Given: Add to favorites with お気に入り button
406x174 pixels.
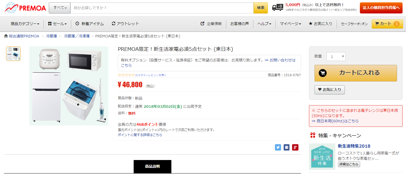Looking at the screenshot, I should click(x=330, y=90).
